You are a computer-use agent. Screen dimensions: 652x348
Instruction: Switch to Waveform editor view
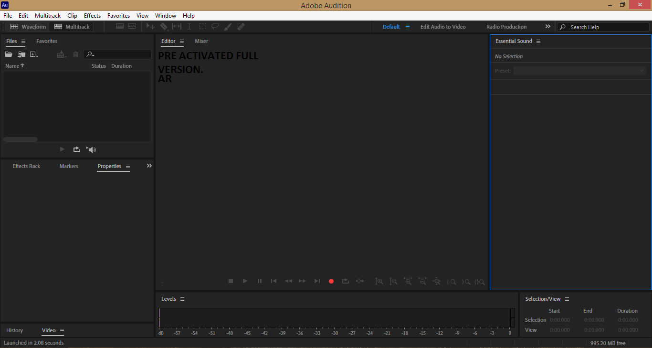tap(28, 27)
